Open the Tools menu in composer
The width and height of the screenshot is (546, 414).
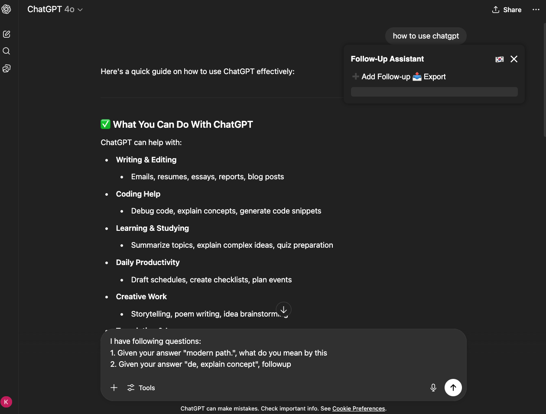141,388
